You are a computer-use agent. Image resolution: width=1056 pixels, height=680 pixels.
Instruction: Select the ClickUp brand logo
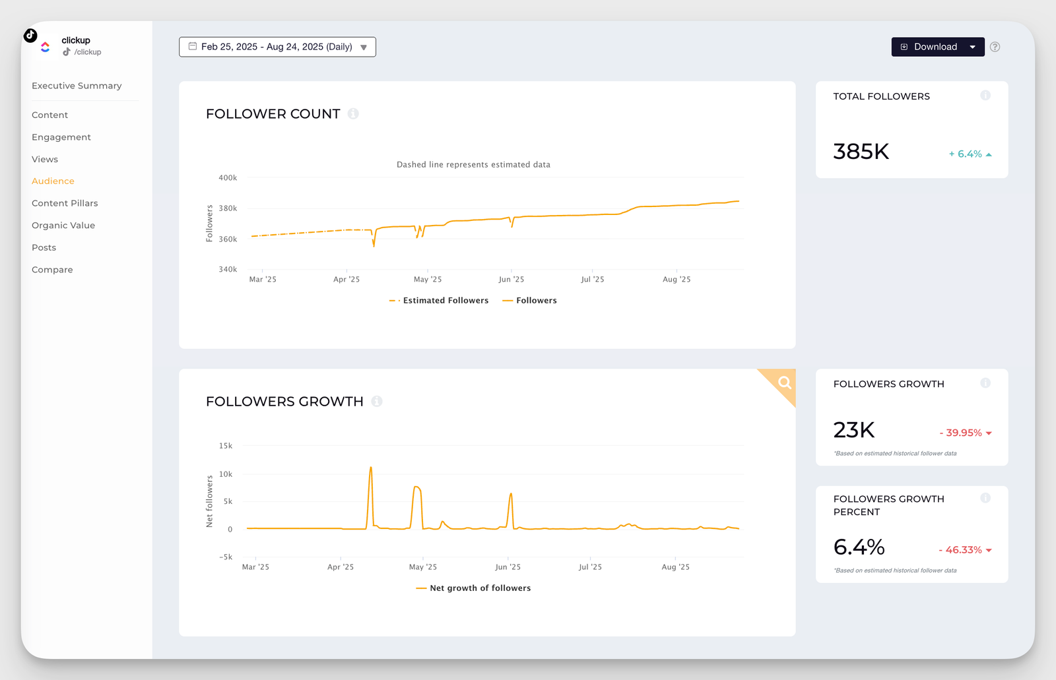(x=45, y=46)
